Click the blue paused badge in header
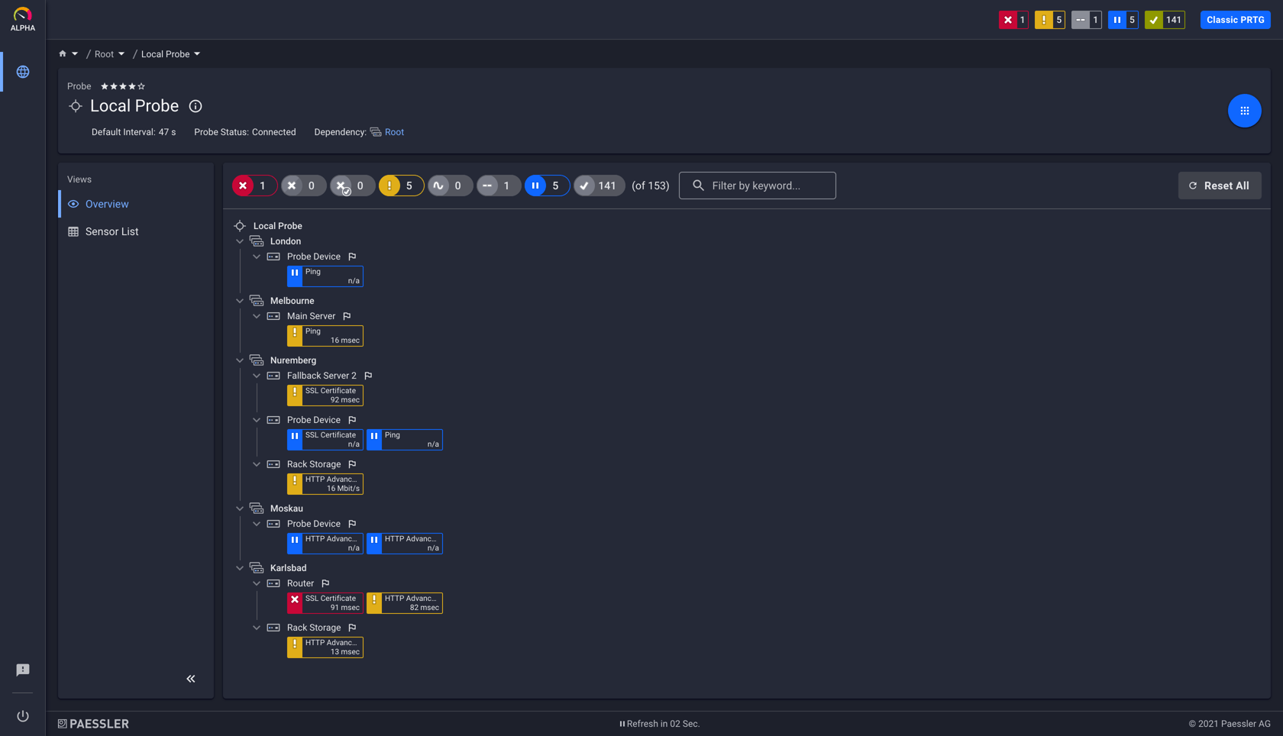Viewport: 1283px width, 736px height. (x=1123, y=20)
